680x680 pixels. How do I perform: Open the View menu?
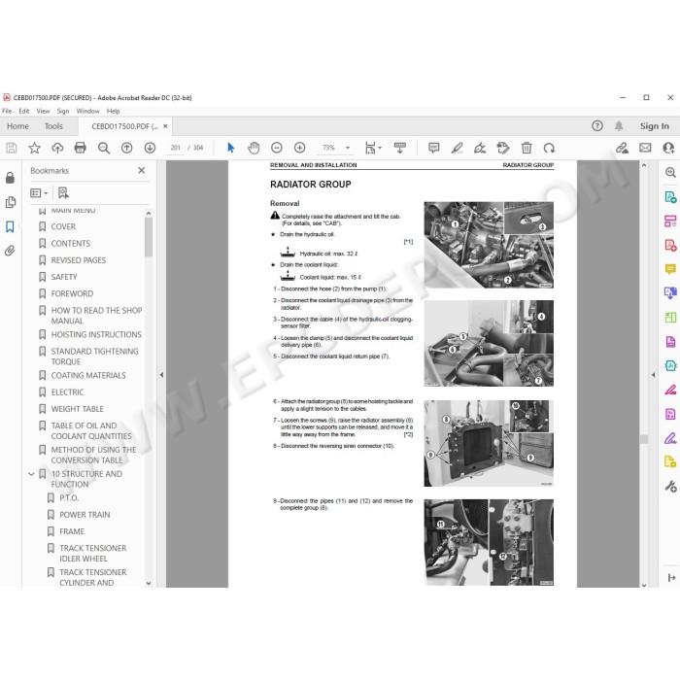coord(43,111)
